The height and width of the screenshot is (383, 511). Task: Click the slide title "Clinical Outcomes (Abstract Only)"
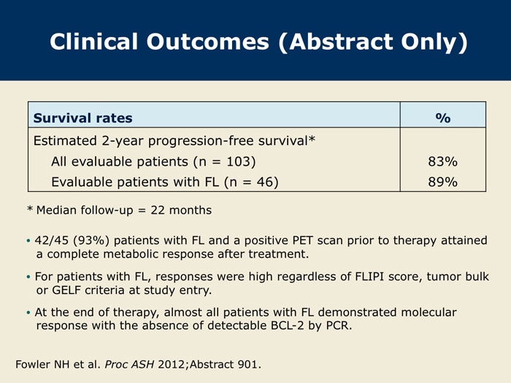tap(258, 44)
